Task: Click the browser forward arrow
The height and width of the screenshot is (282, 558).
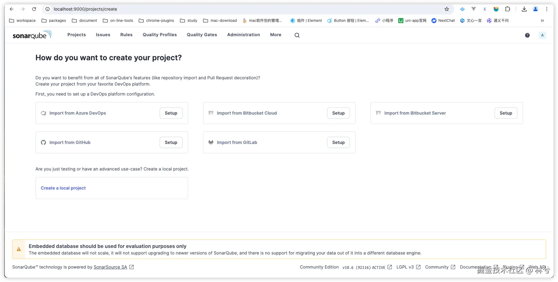Action: (x=23, y=9)
